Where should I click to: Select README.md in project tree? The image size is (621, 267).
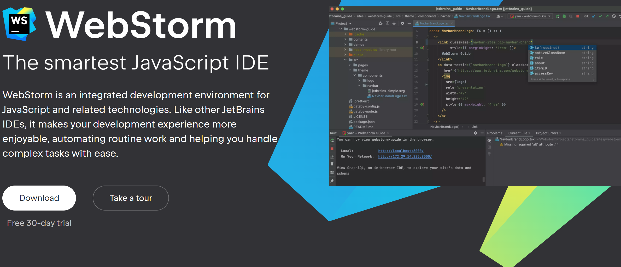tap(361, 127)
